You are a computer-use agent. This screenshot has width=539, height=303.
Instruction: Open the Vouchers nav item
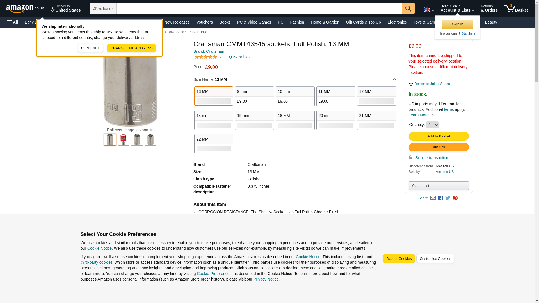(x=204, y=22)
